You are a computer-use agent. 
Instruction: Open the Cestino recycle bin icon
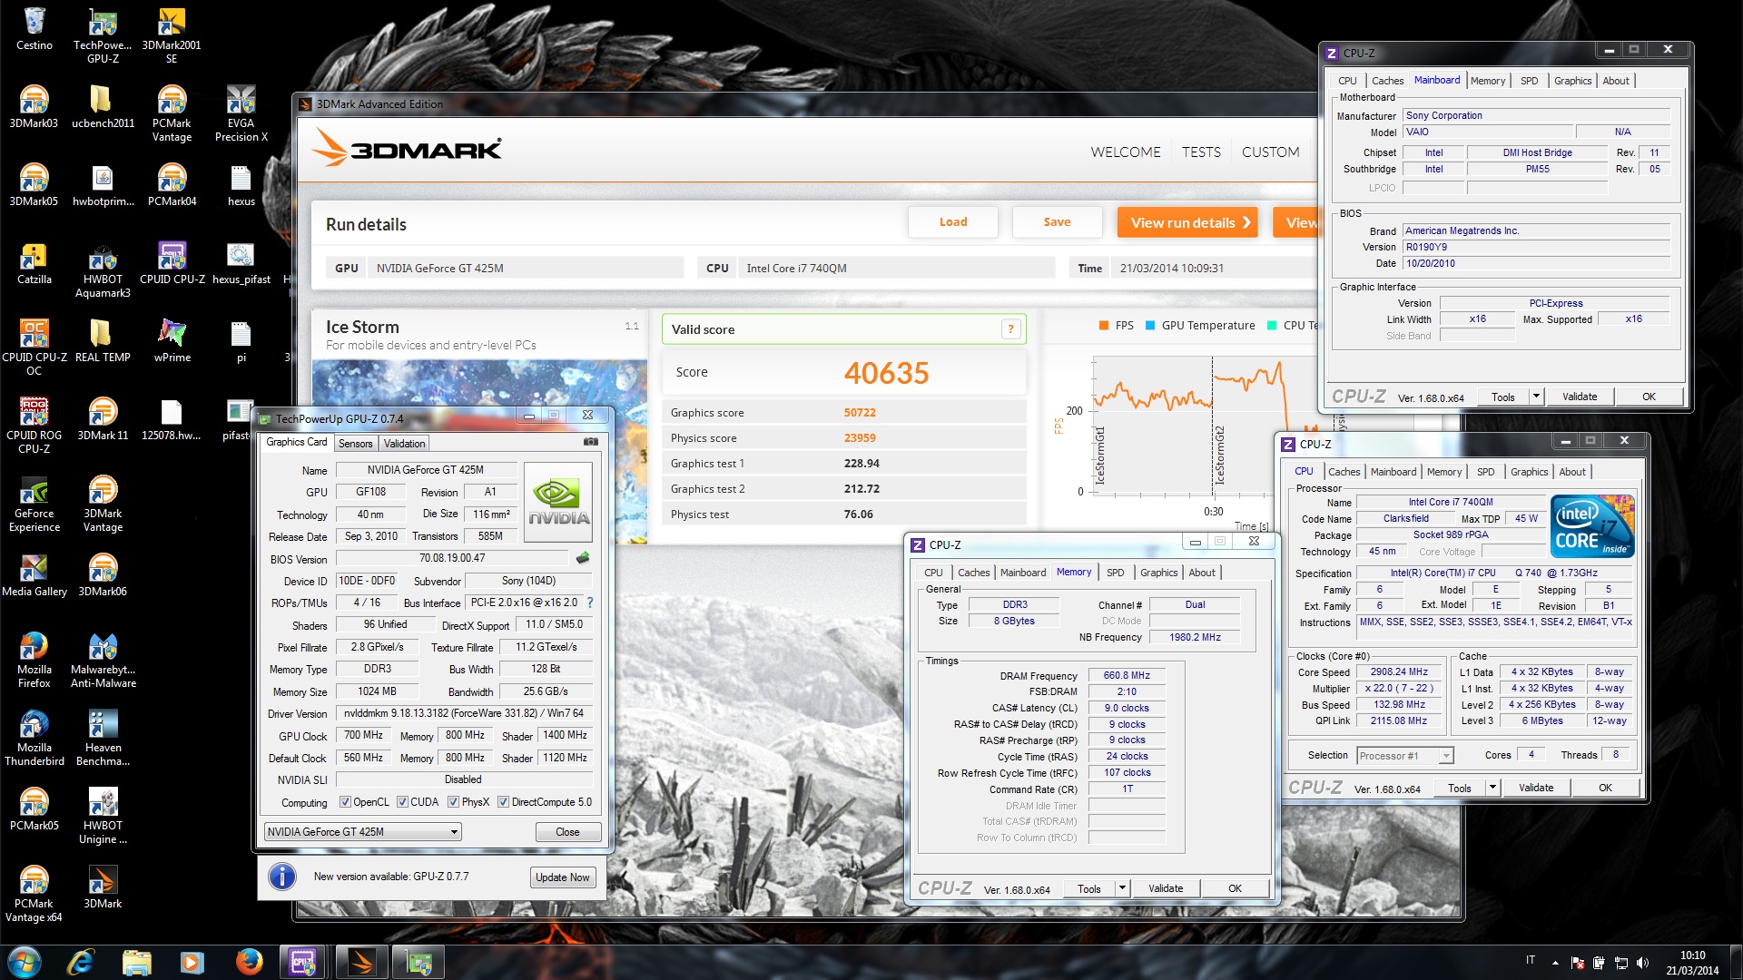[x=34, y=29]
